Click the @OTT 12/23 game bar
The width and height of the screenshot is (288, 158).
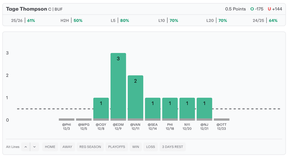click(x=222, y=120)
